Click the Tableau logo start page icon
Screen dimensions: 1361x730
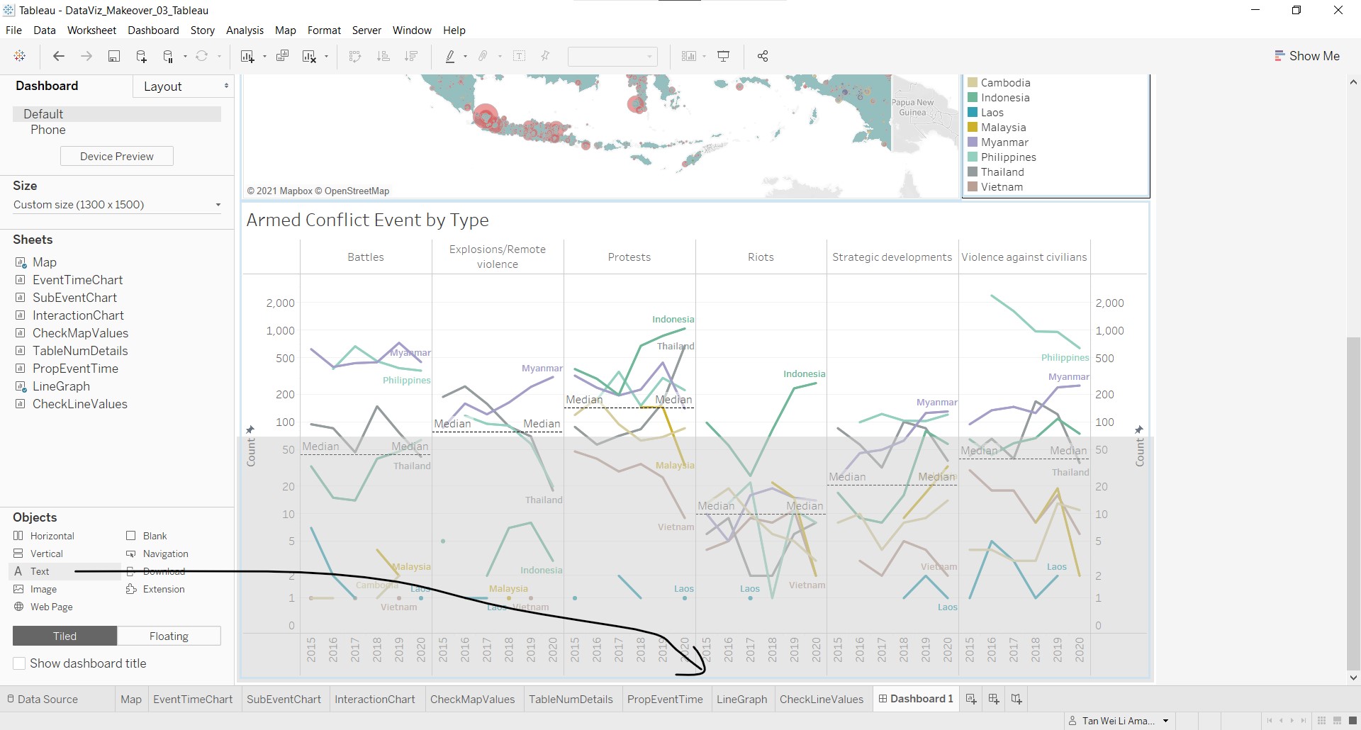(x=20, y=57)
